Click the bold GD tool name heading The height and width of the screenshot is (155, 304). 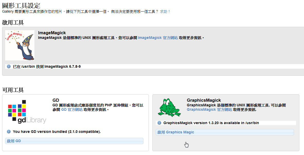(56, 100)
